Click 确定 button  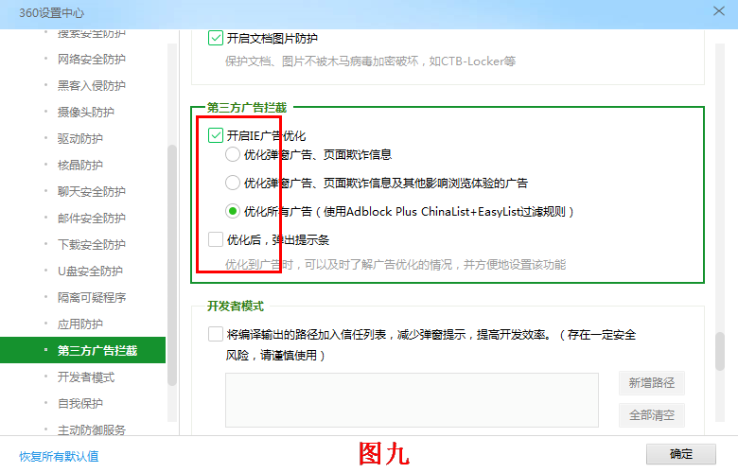[681, 454]
